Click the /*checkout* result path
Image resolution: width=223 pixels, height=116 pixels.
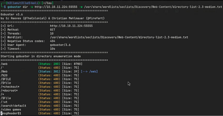(x=10, y=87)
